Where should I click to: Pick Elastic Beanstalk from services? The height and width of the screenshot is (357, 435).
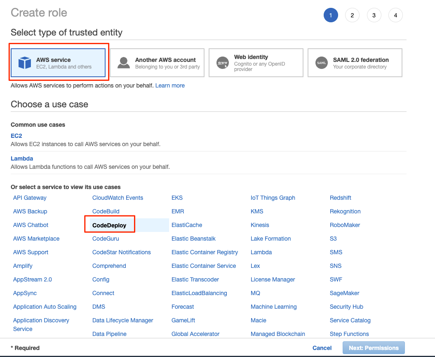point(193,239)
